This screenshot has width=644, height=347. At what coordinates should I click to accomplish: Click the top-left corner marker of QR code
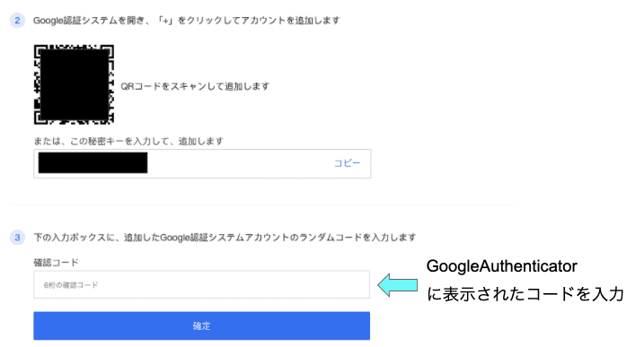(x=39, y=49)
